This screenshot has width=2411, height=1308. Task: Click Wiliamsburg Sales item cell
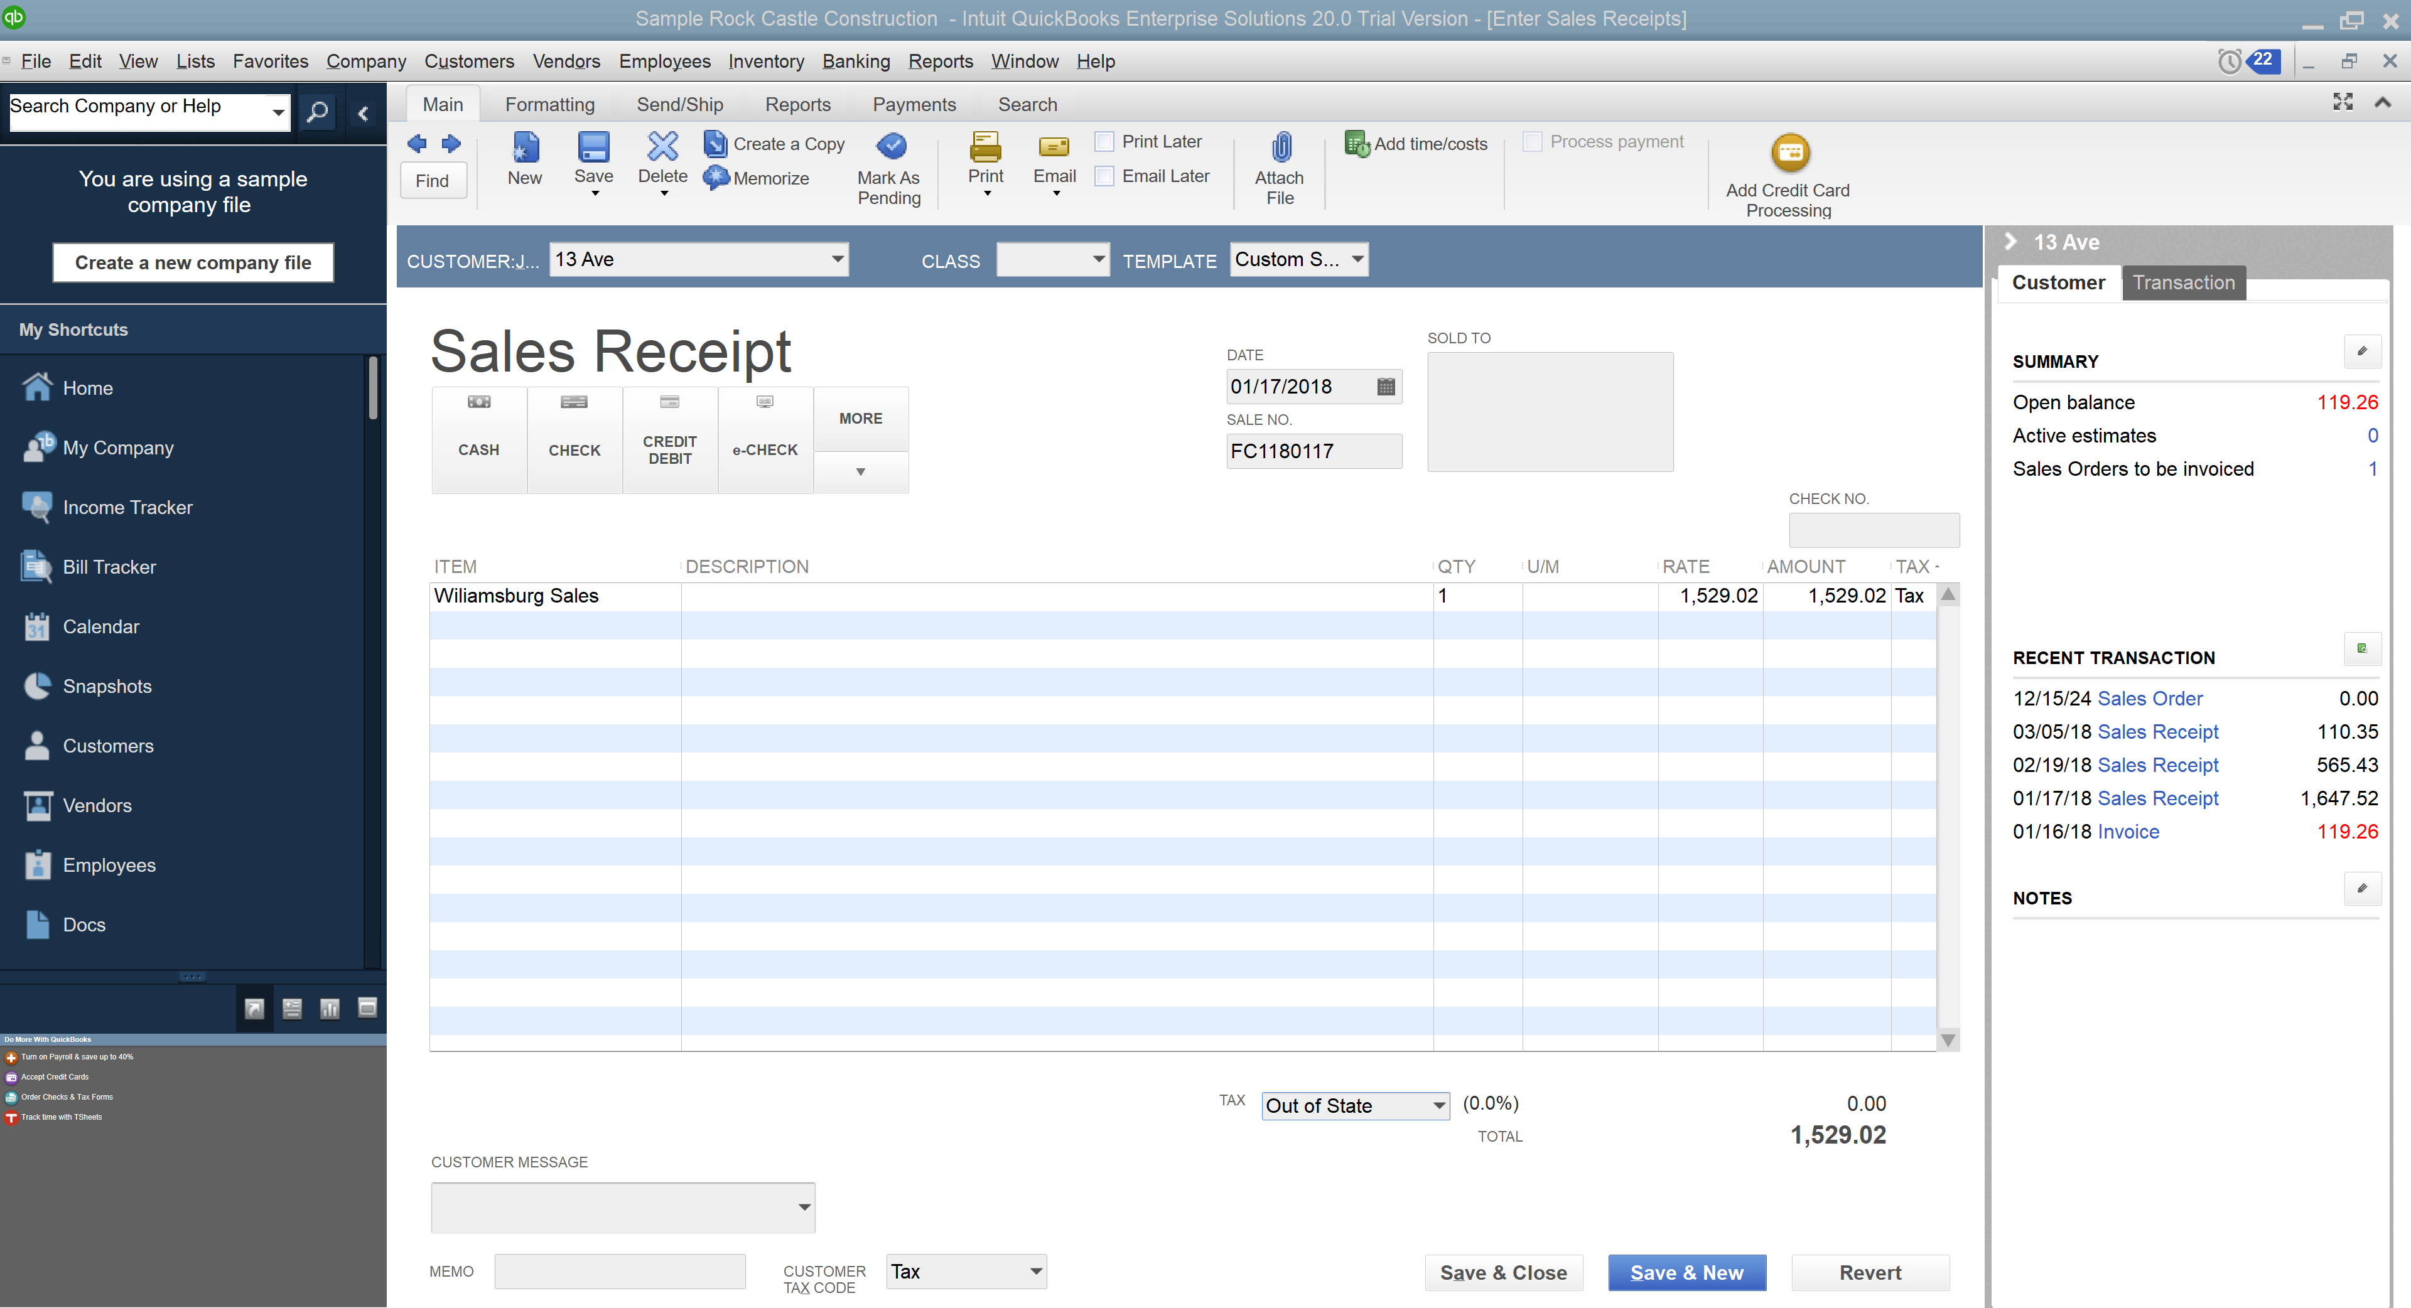click(x=556, y=596)
